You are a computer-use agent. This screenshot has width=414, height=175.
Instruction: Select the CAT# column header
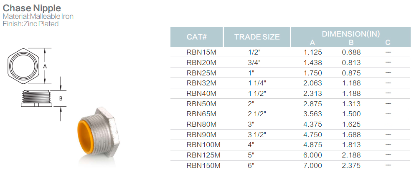(x=196, y=37)
